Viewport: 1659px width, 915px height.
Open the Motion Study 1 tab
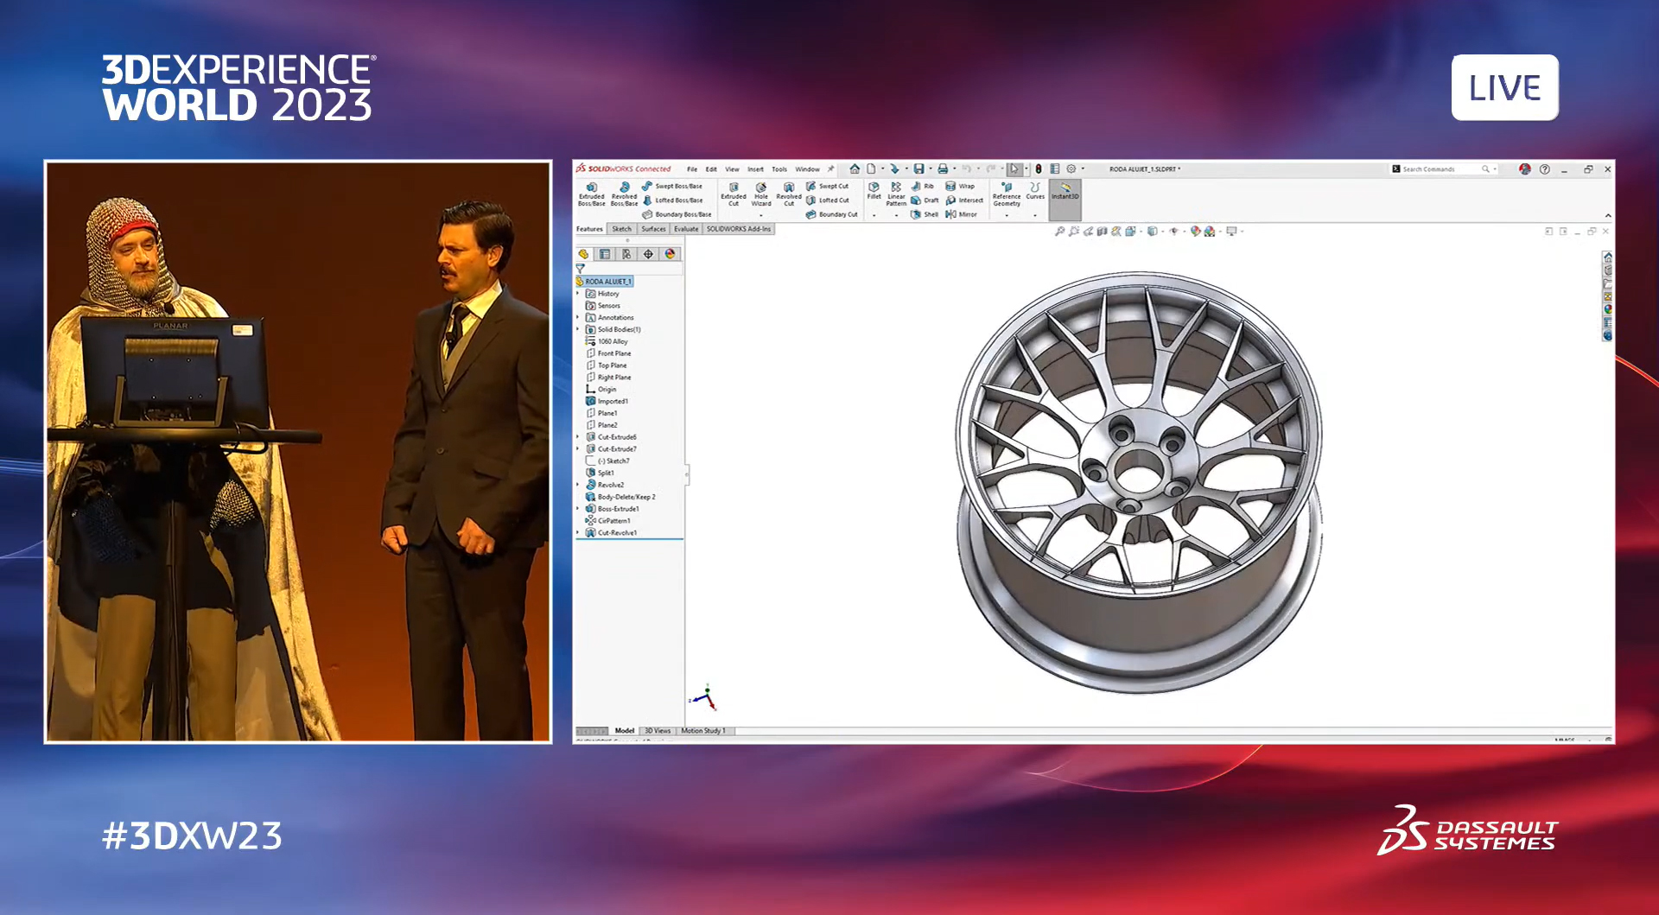pyautogui.click(x=702, y=730)
